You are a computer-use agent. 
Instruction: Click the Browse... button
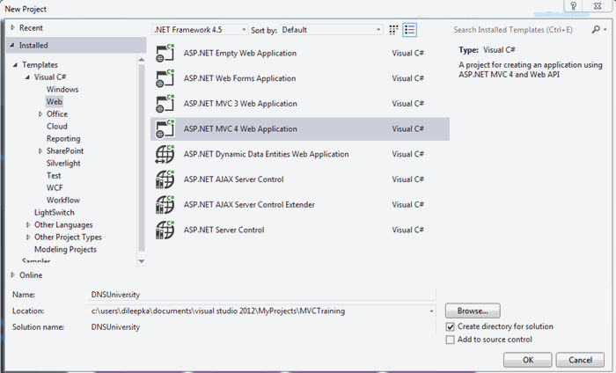tap(473, 311)
